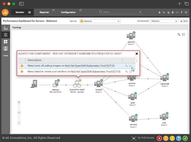Click the user profile icon in header
191x142 pixels.
[159, 12]
